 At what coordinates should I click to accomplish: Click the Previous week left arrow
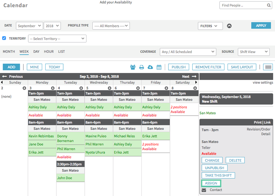pos(4,76)
